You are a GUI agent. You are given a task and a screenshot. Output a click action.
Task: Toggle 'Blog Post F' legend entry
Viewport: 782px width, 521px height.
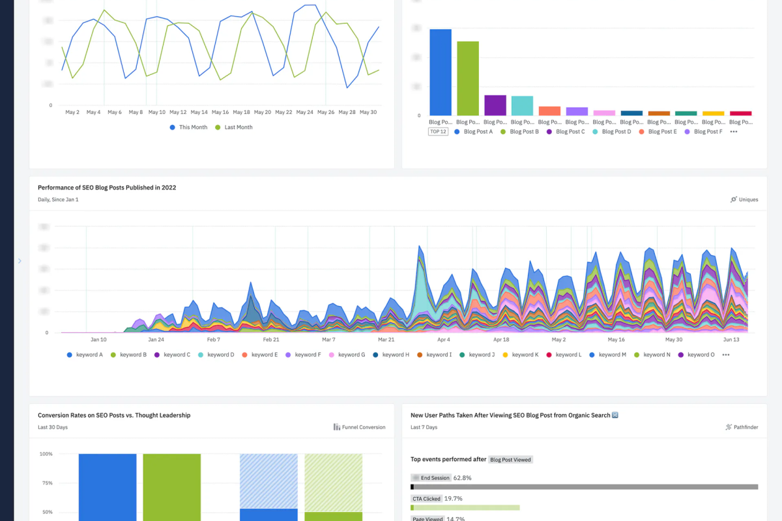(703, 132)
